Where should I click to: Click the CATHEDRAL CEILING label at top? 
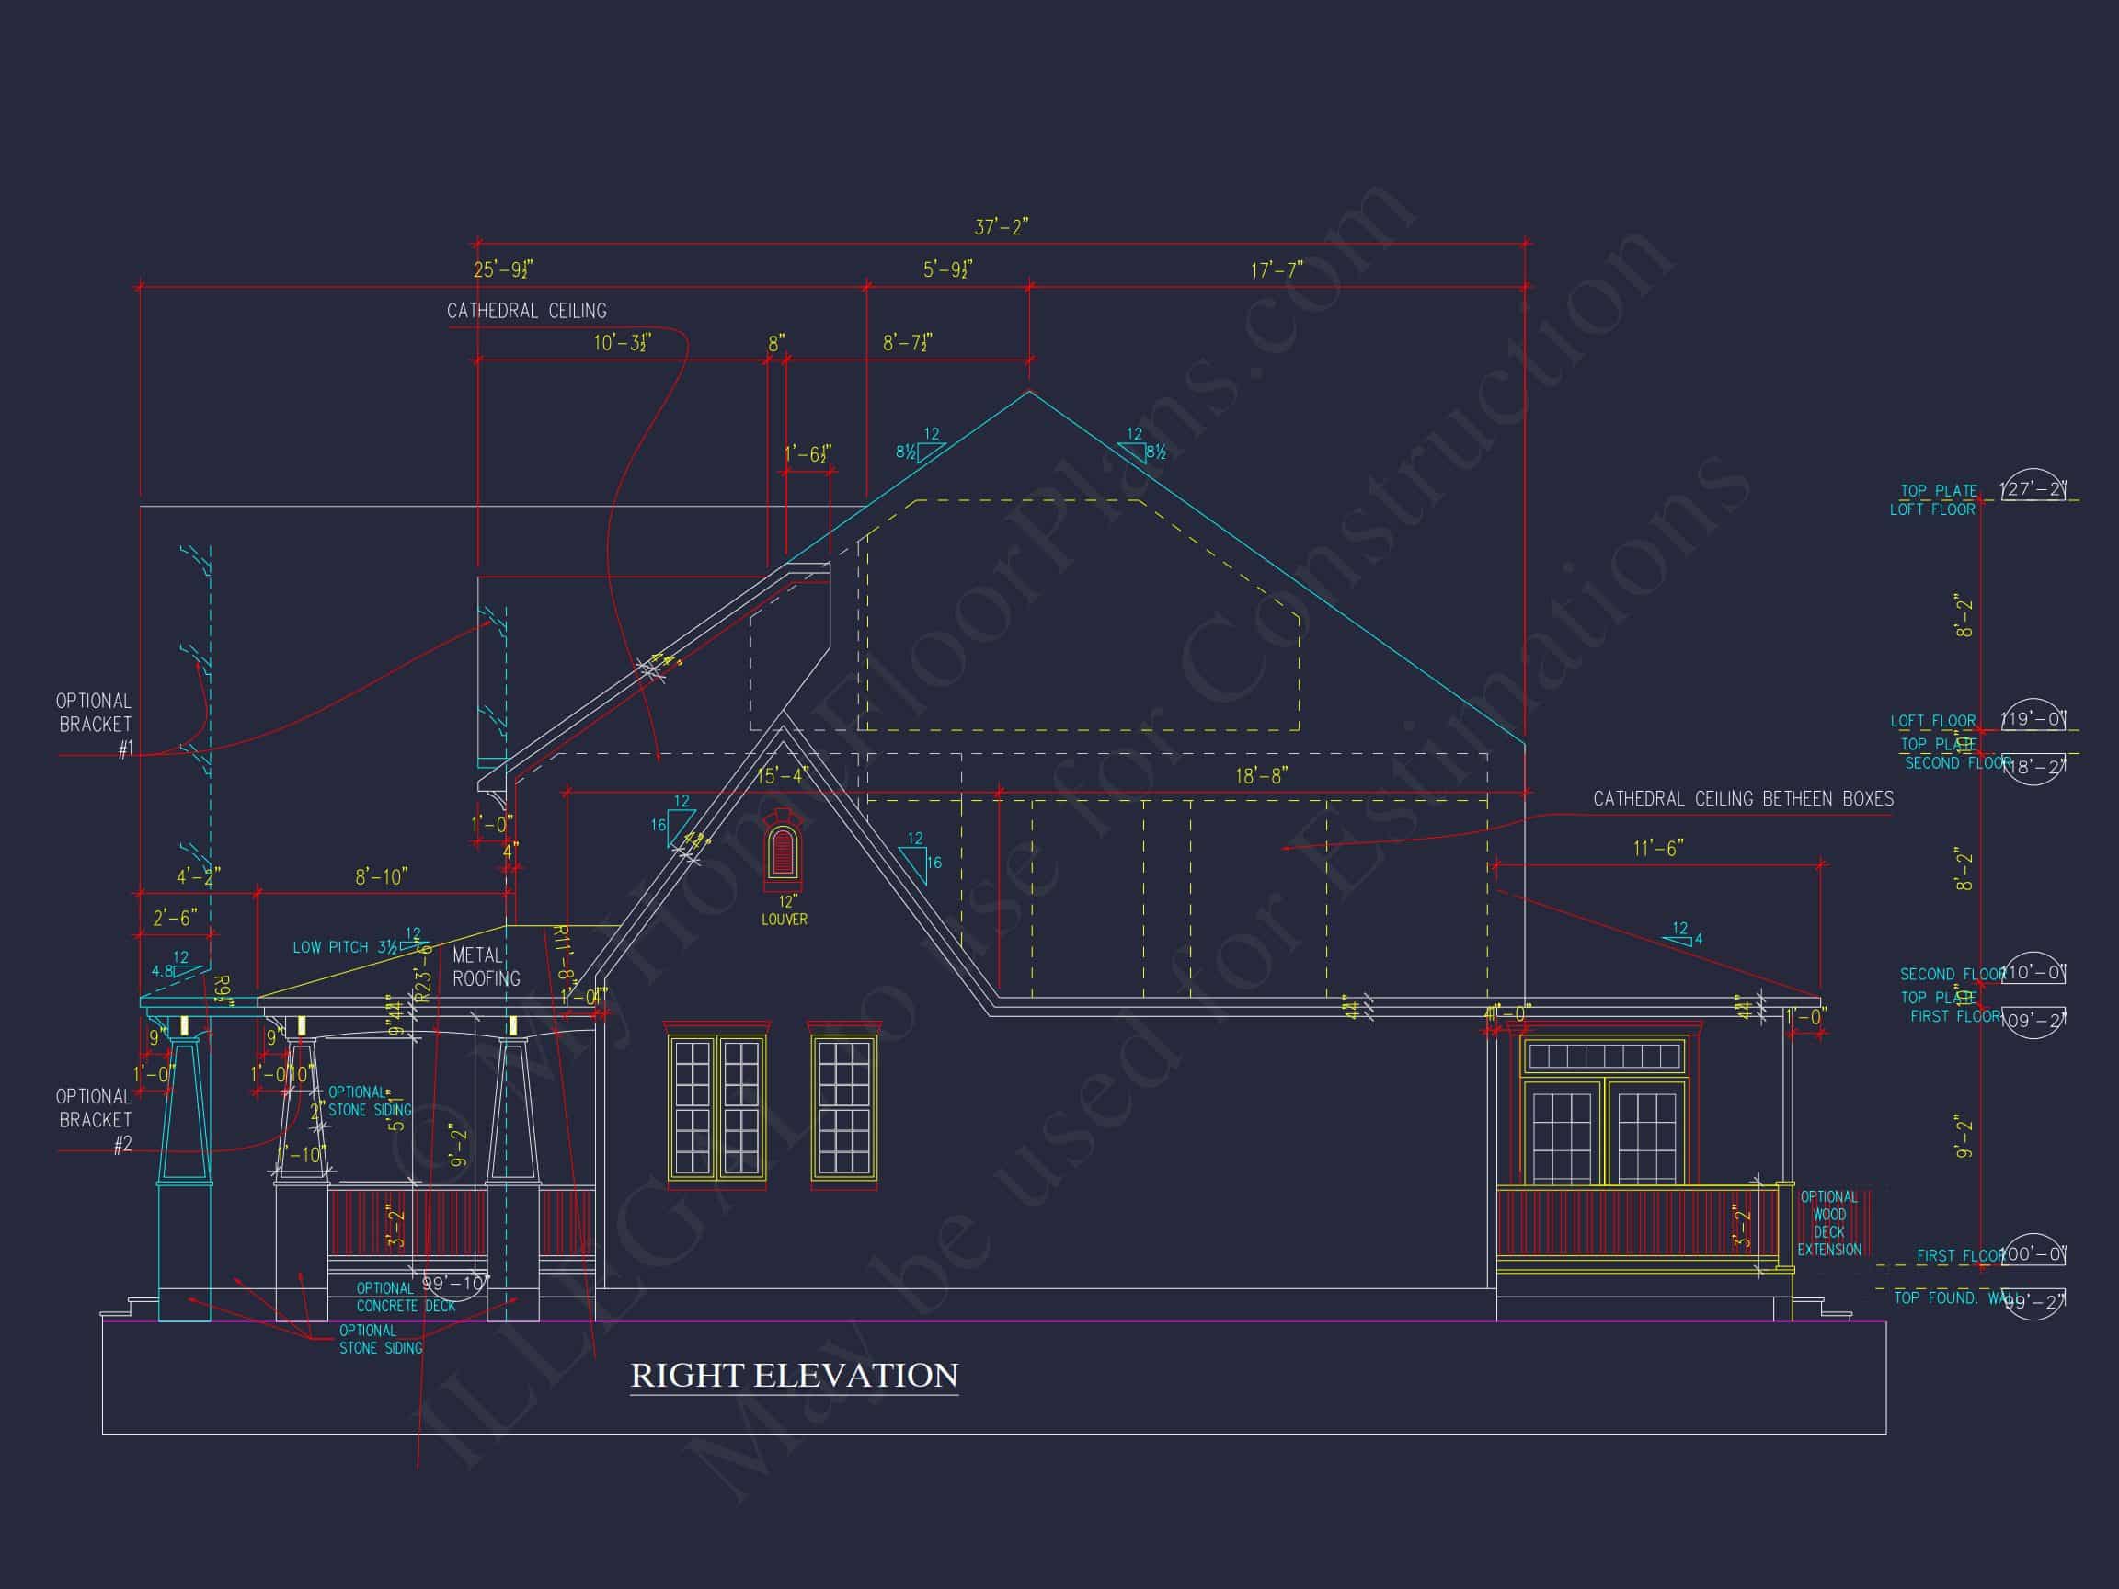[x=526, y=312]
